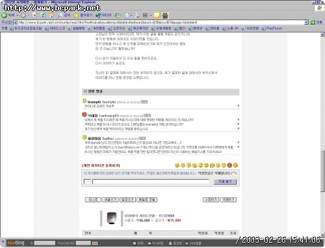Open the 우리은행 link in Links bar
The height and width of the screenshot is (248, 325).
(250, 29)
